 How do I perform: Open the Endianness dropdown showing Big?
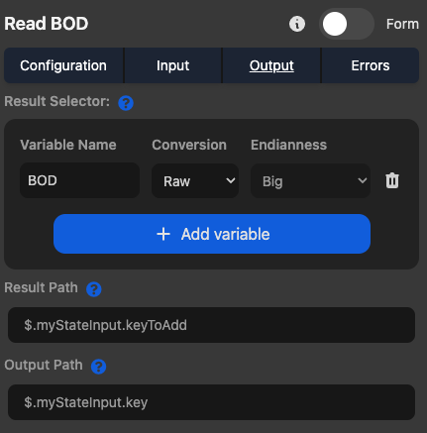pos(310,180)
